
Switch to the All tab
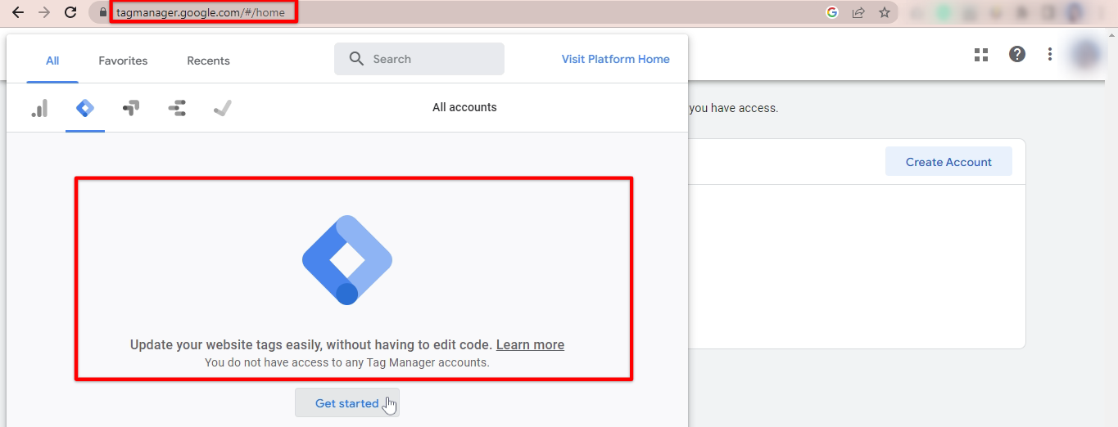tap(52, 61)
